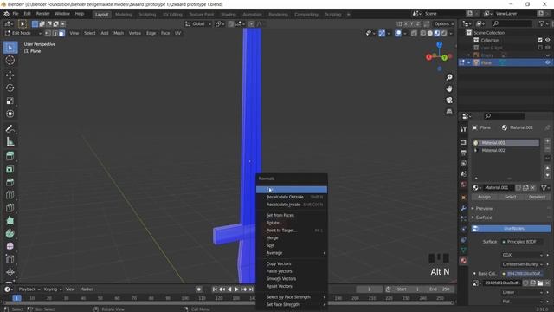This screenshot has height=312, width=554.
Task: Switch perspective/orthographic grid icon
Action: 449,112
